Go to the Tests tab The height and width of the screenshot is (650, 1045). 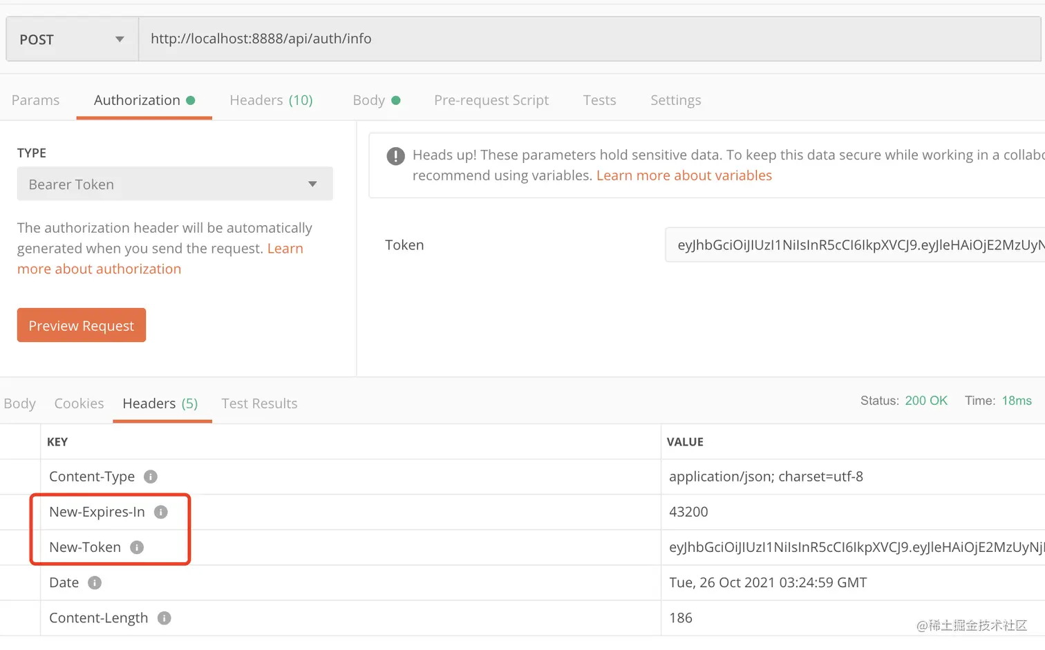[x=599, y=100]
